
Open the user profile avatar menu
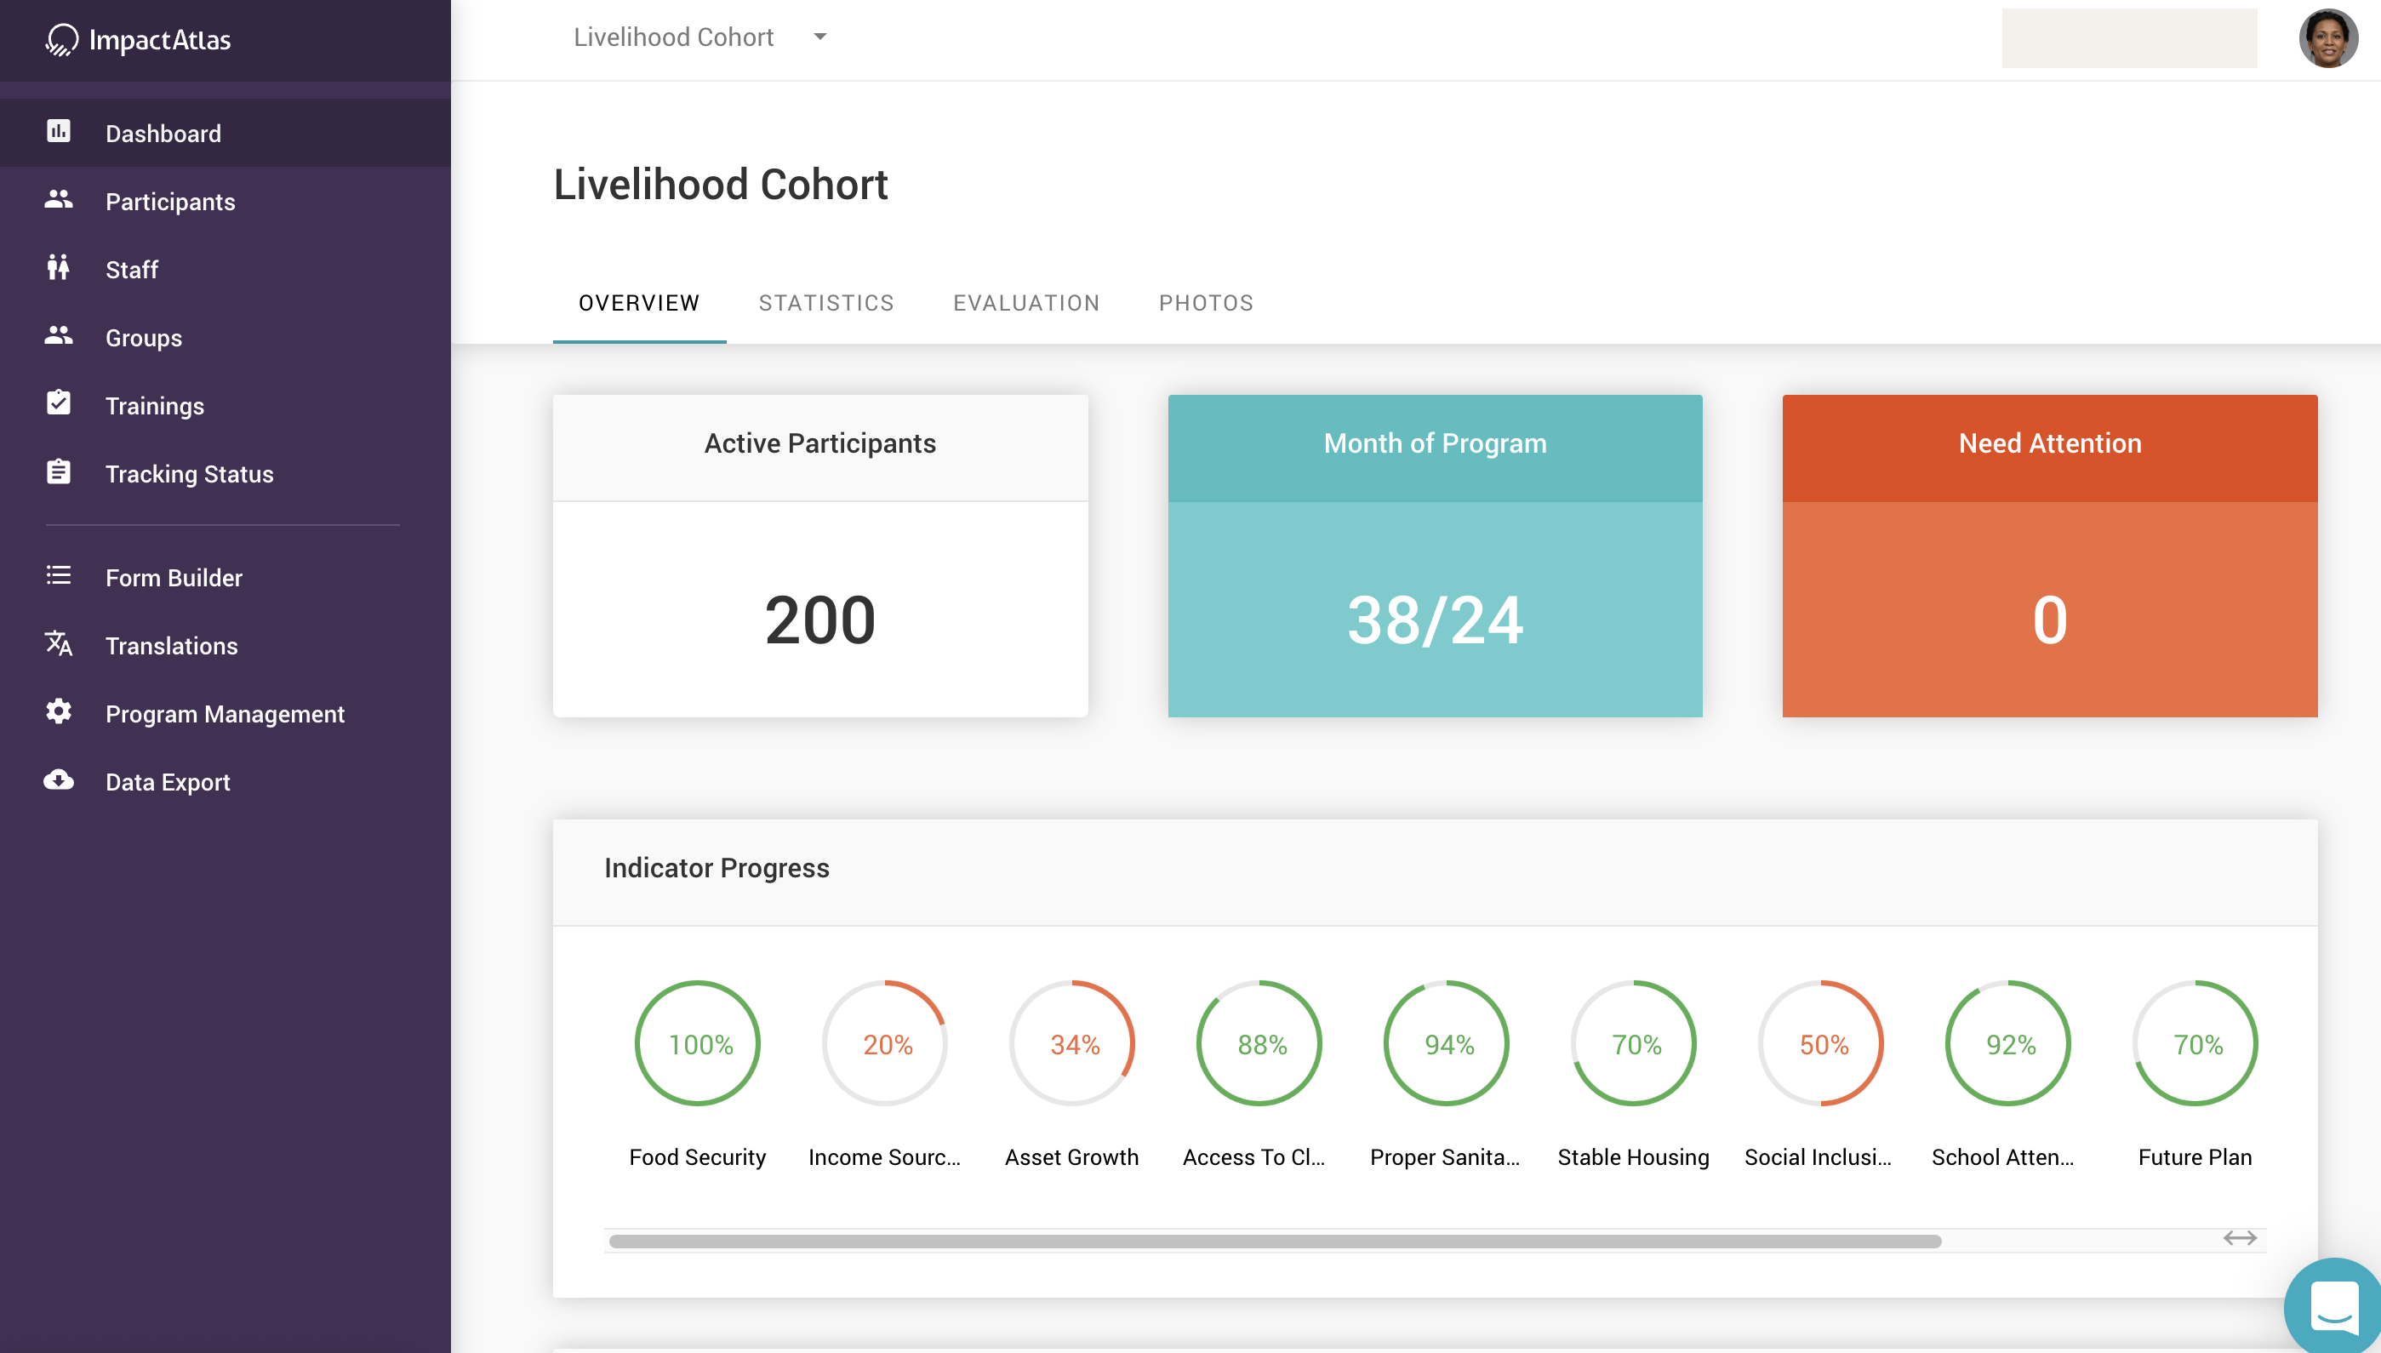point(2327,39)
